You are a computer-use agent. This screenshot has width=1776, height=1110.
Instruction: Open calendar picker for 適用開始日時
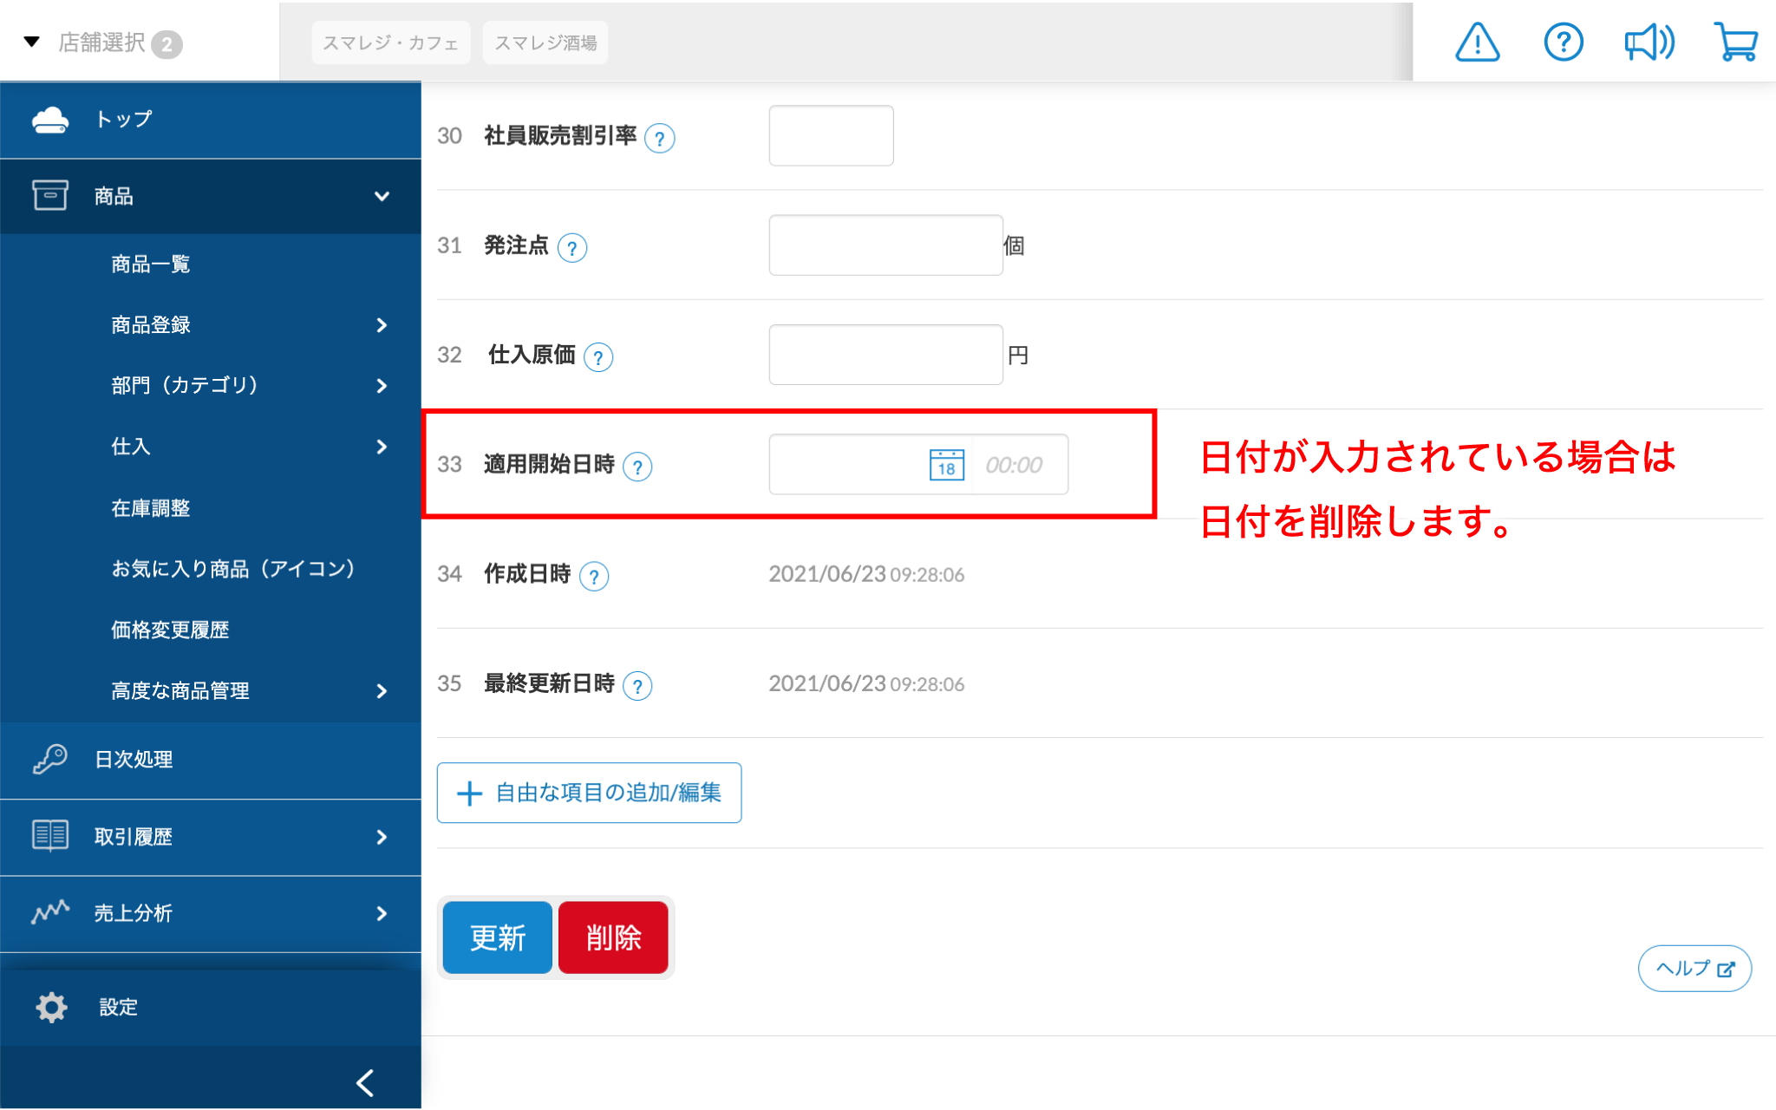tap(946, 465)
